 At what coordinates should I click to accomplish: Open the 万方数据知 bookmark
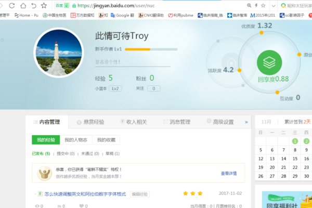(x=83, y=15)
